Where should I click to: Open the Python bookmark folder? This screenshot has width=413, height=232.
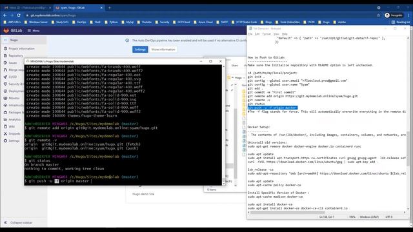pyautogui.click(x=111, y=23)
